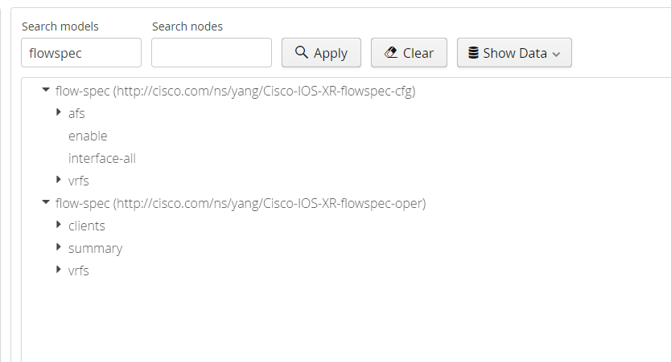671x362 pixels.
Task: Expand the vrfs node under flowspec-oper
Action: 59,270
